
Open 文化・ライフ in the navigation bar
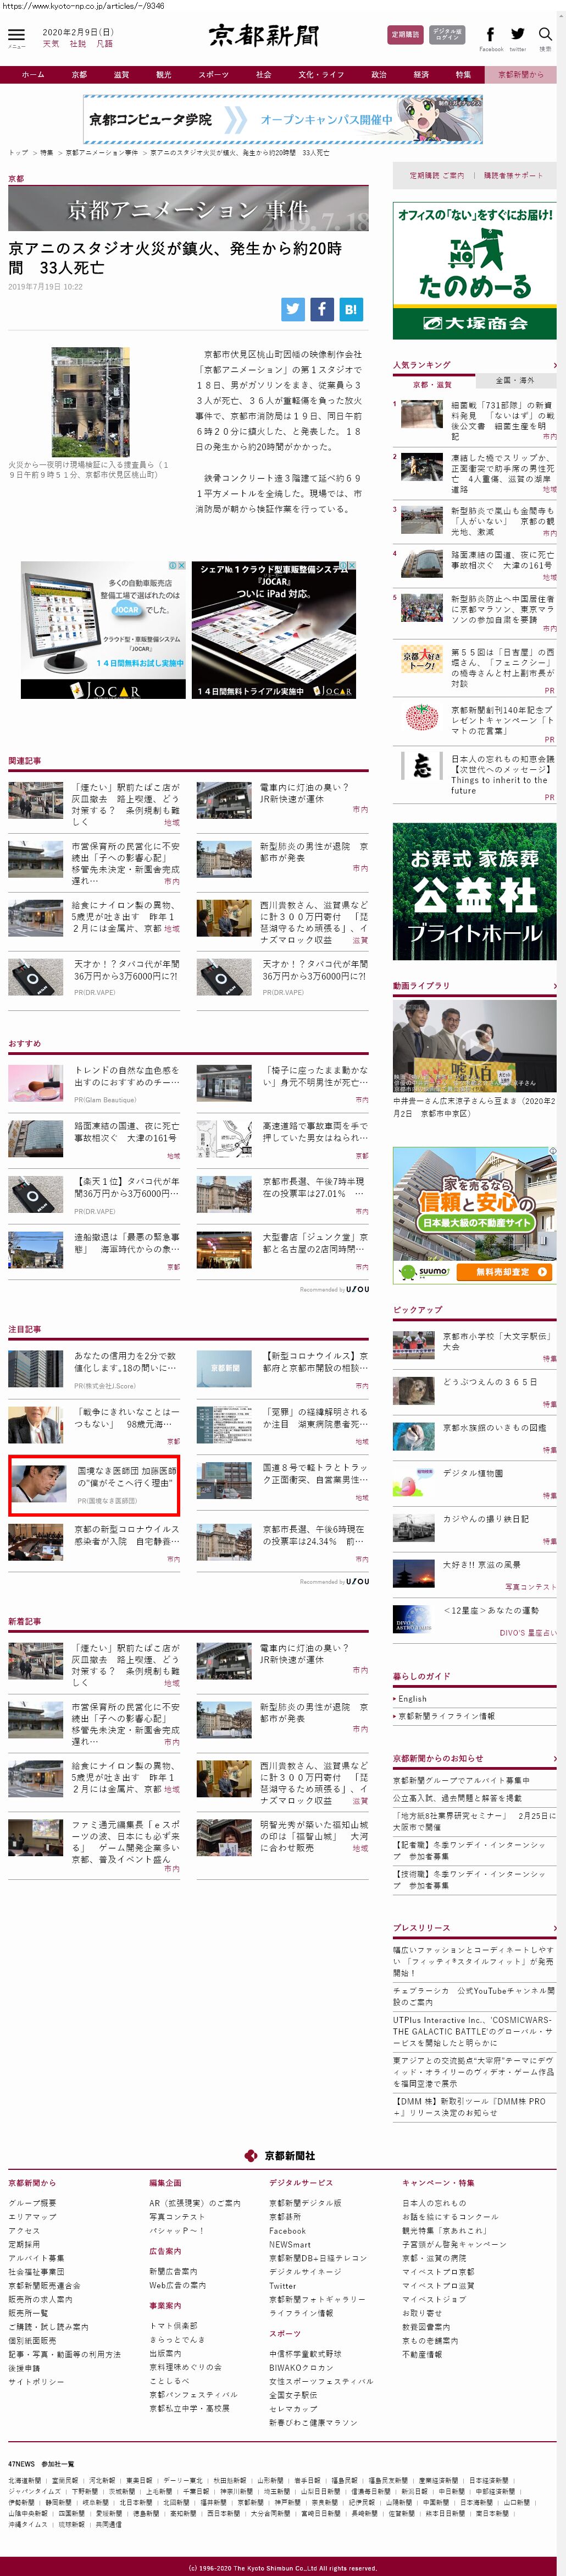320,75
